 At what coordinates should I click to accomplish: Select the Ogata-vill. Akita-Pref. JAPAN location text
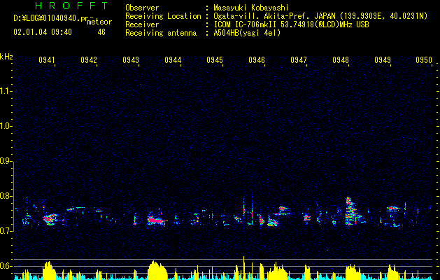[x=274, y=16]
